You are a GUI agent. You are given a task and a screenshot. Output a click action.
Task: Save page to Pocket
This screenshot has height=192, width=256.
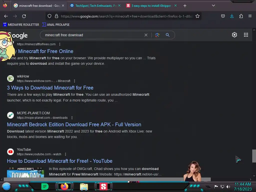223,16
